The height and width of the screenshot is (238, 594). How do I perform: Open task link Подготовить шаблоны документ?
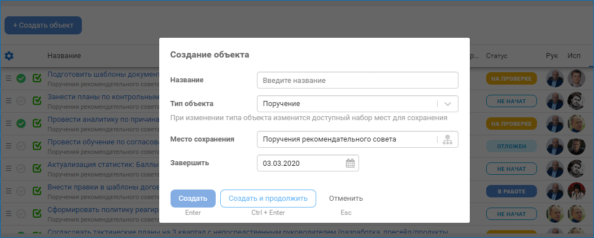tap(103, 74)
